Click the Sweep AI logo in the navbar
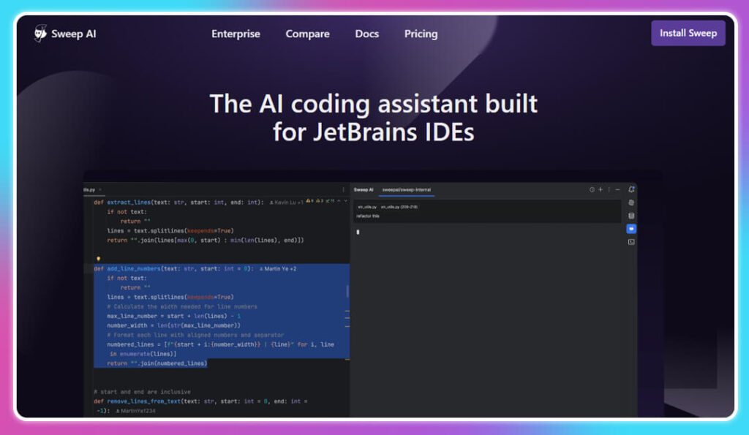 click(x=64, y=33)
